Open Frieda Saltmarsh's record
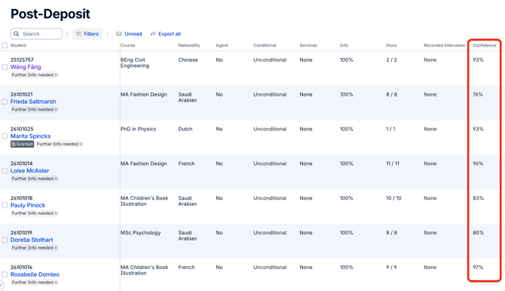The image size is (505, 291). pos(33,102)
